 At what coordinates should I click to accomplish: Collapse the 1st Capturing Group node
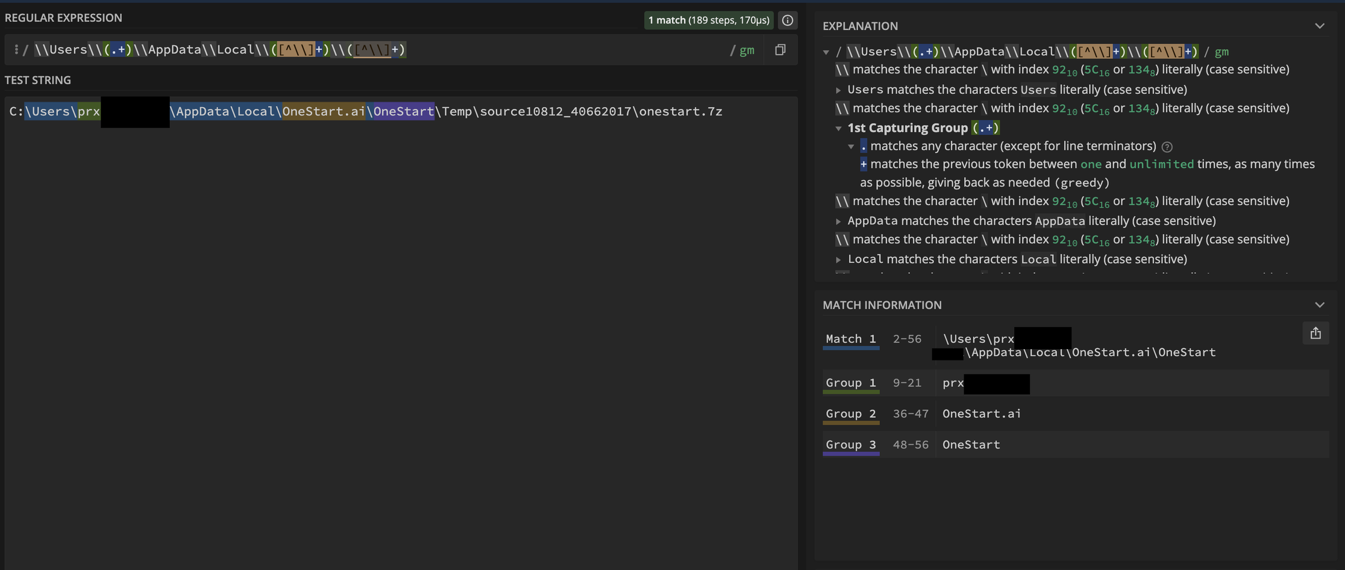(838, 128)
